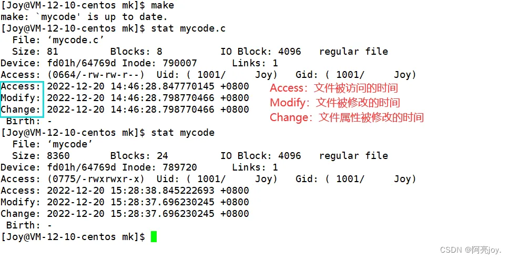Screen dimensions: 509x259
Task: Click the highlighted Modify label in cyan box
Action: click(21, 98)
